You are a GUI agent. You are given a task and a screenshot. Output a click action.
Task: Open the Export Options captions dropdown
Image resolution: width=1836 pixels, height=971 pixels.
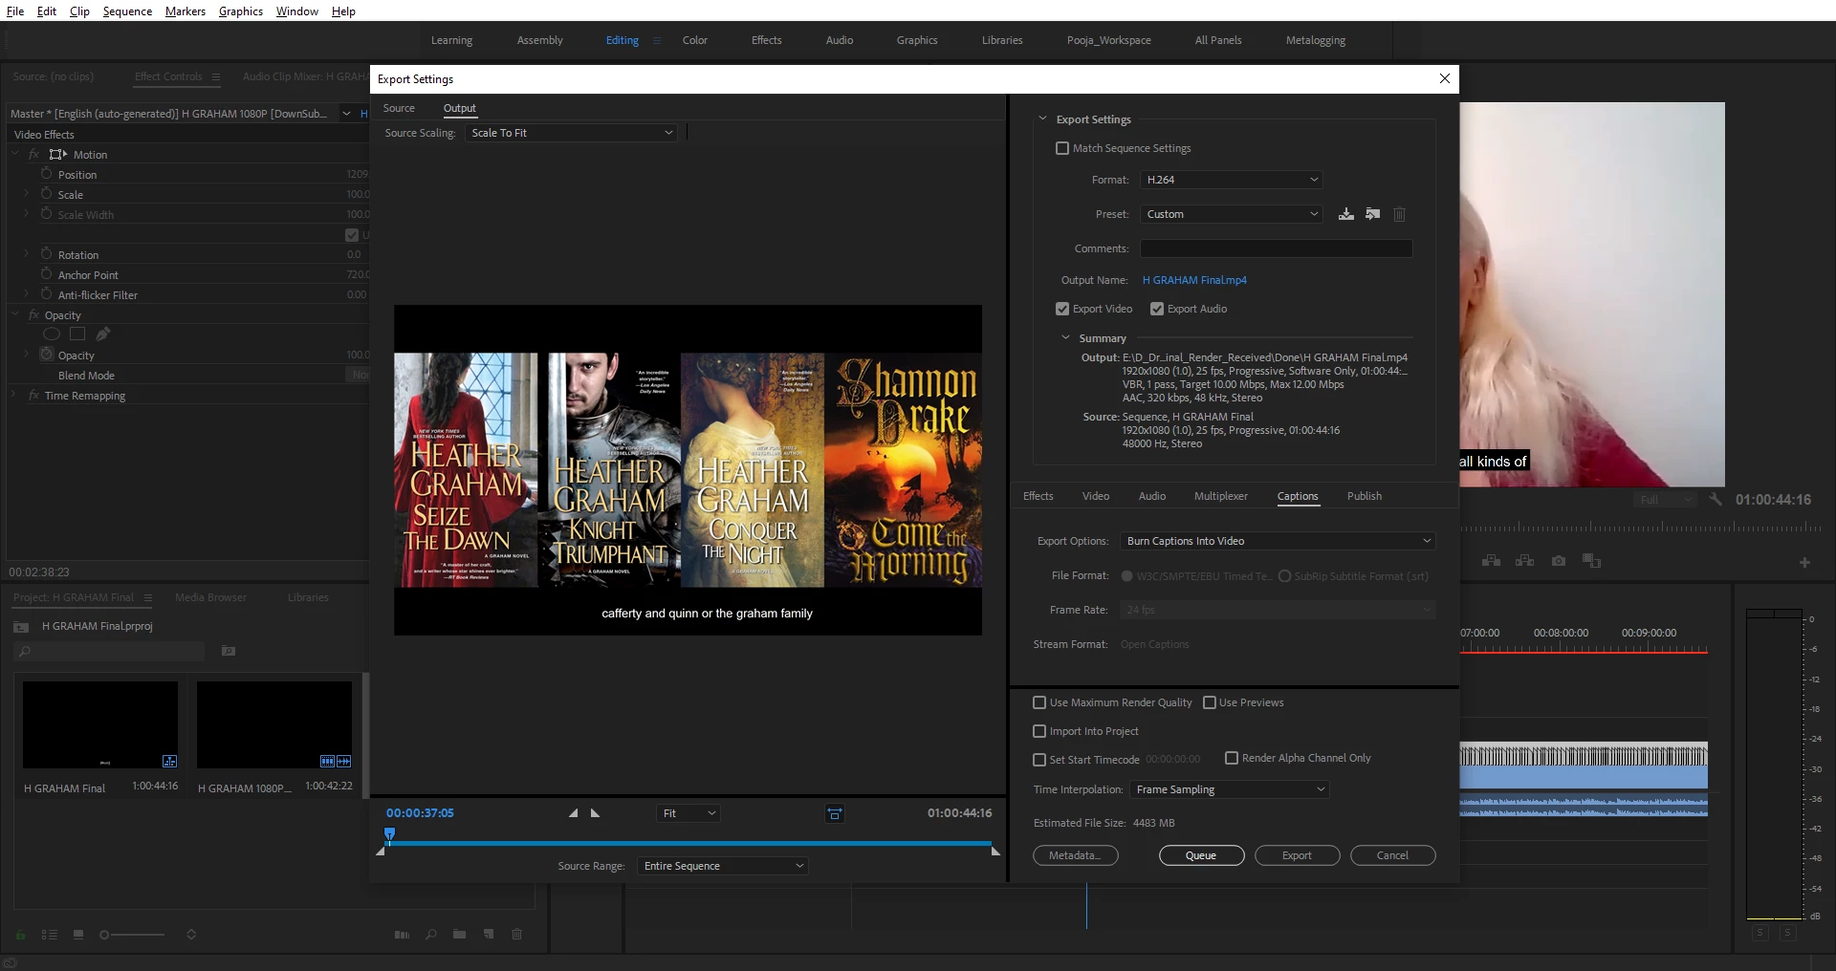pos(1278,541)
